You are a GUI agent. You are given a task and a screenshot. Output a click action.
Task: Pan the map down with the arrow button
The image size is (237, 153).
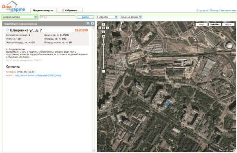pyautogui.click(x=103, y=32)
